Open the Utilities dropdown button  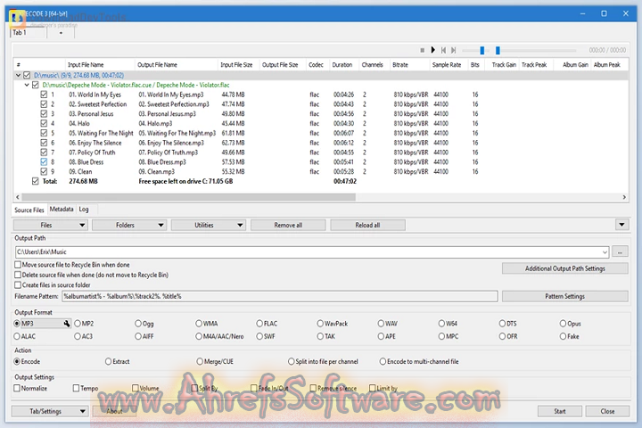tap(209, 226)
